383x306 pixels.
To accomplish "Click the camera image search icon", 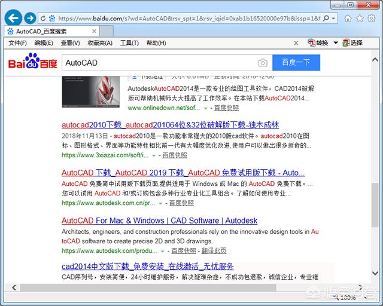I will (263, 63).
